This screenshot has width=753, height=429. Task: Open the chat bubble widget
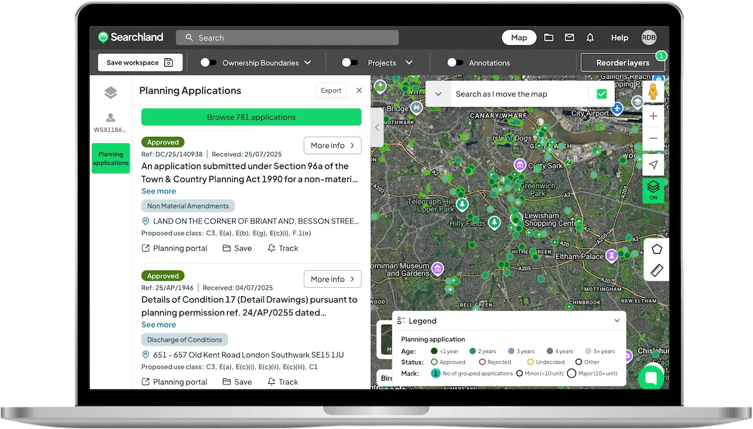pos(651,377)
